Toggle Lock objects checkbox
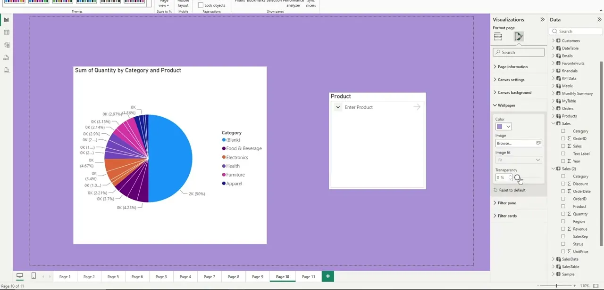The width and height of the screenshot is (604, 290). [x=201, y=5]
